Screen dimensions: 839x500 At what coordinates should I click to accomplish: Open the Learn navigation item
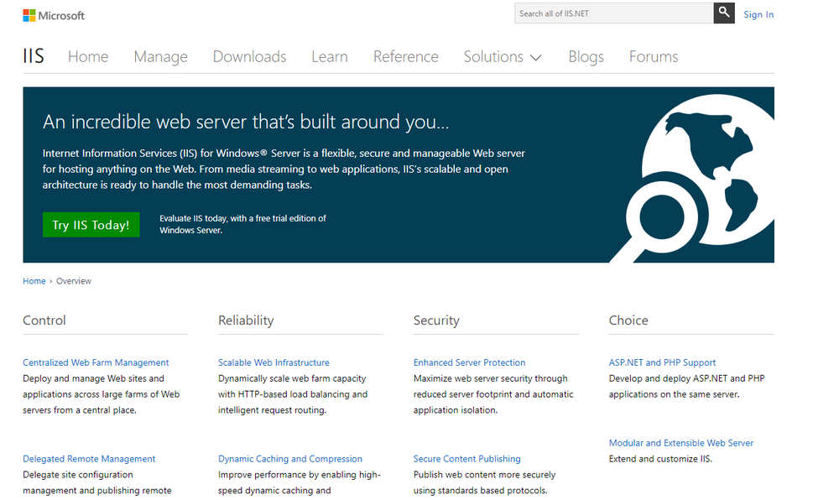point(330,57)
